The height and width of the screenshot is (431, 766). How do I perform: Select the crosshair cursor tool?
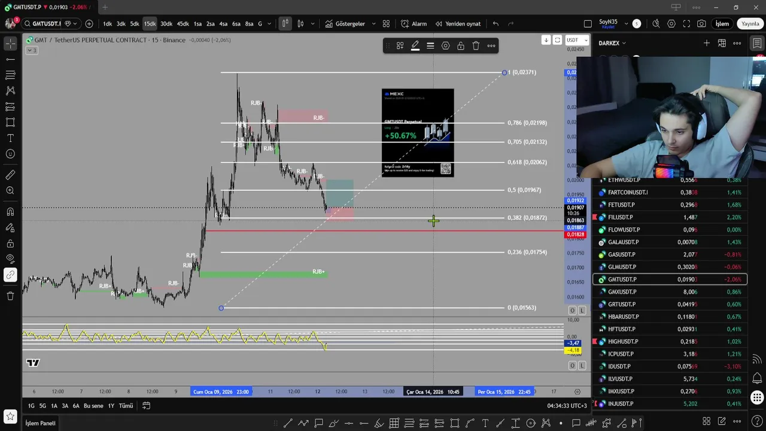pos(10,44)
